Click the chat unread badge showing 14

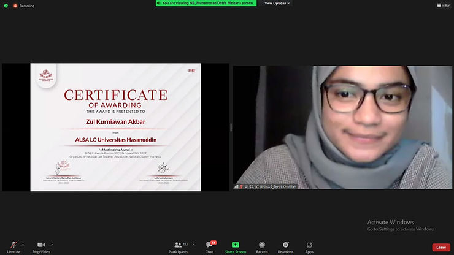[214, 243]
